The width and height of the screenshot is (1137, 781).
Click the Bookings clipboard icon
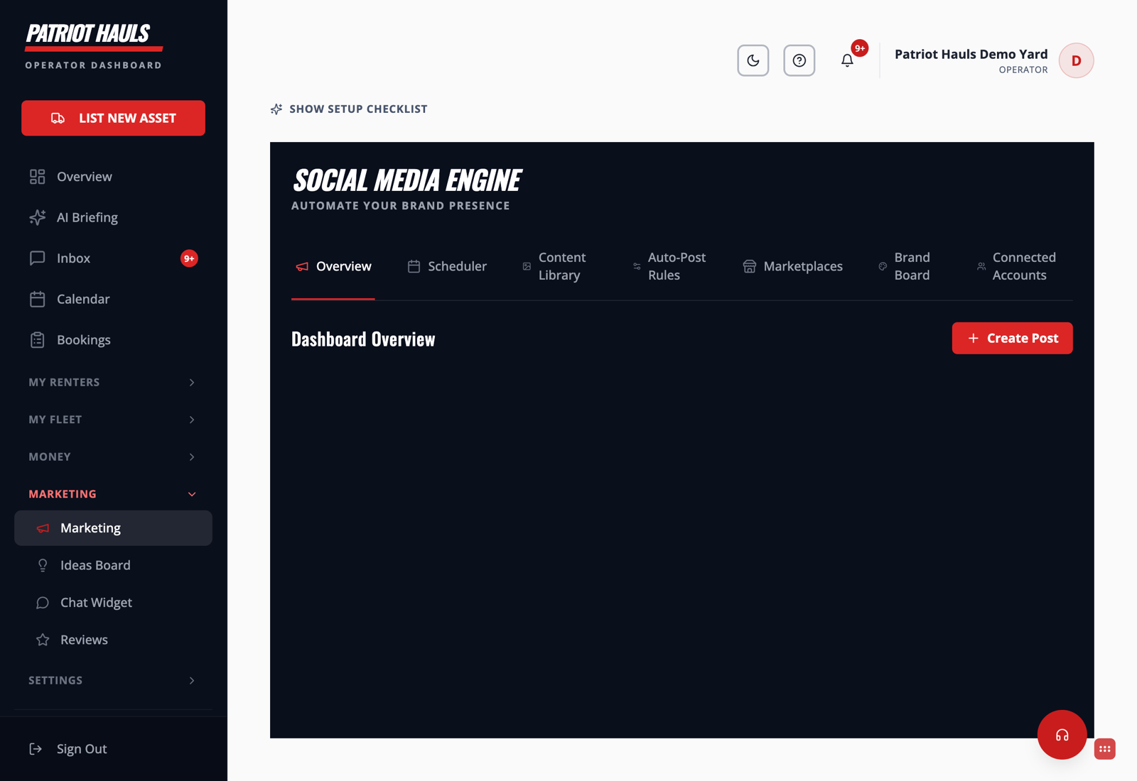(x=38, y=340)
